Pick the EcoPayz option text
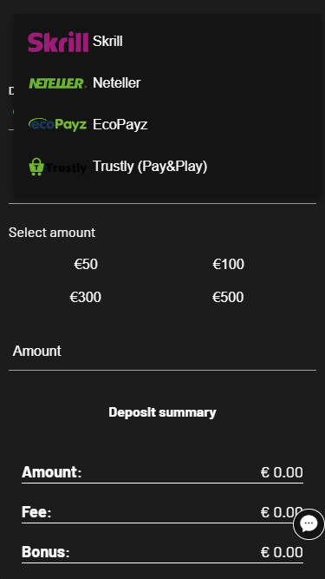This screenshot has width=325, height=579. [120, 124]
